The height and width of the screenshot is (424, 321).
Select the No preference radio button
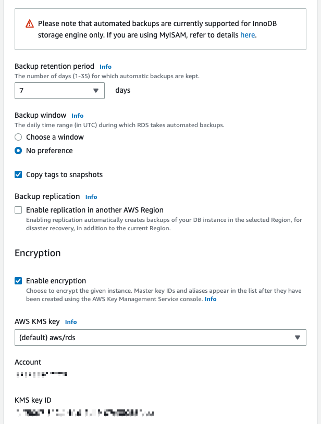point(18,151)
